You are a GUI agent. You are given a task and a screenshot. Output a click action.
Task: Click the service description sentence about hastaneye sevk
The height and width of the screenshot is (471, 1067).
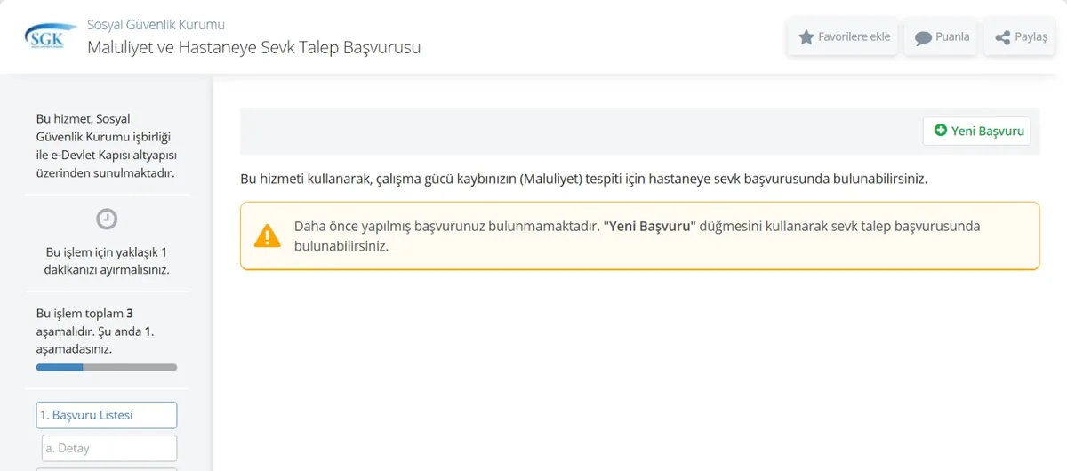tap(584, 179)
